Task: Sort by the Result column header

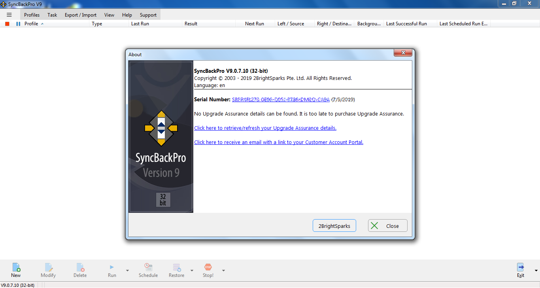Action: pyautogui.click(x=209, y=24)
